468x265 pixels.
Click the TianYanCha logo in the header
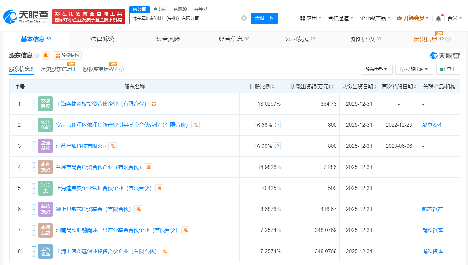coord(26,16)
